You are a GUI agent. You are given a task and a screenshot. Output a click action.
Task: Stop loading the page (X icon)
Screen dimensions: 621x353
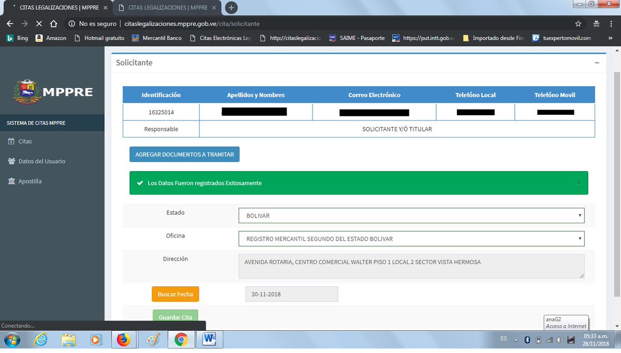pos(39,24)
